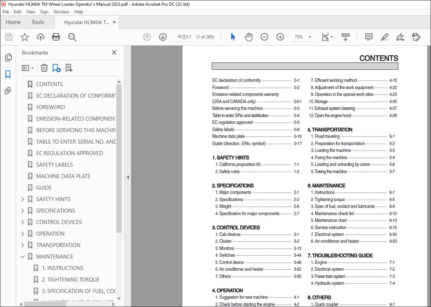Open the Edit menu
The height and width of the screenshot is (307, 431).
[18, 12]
